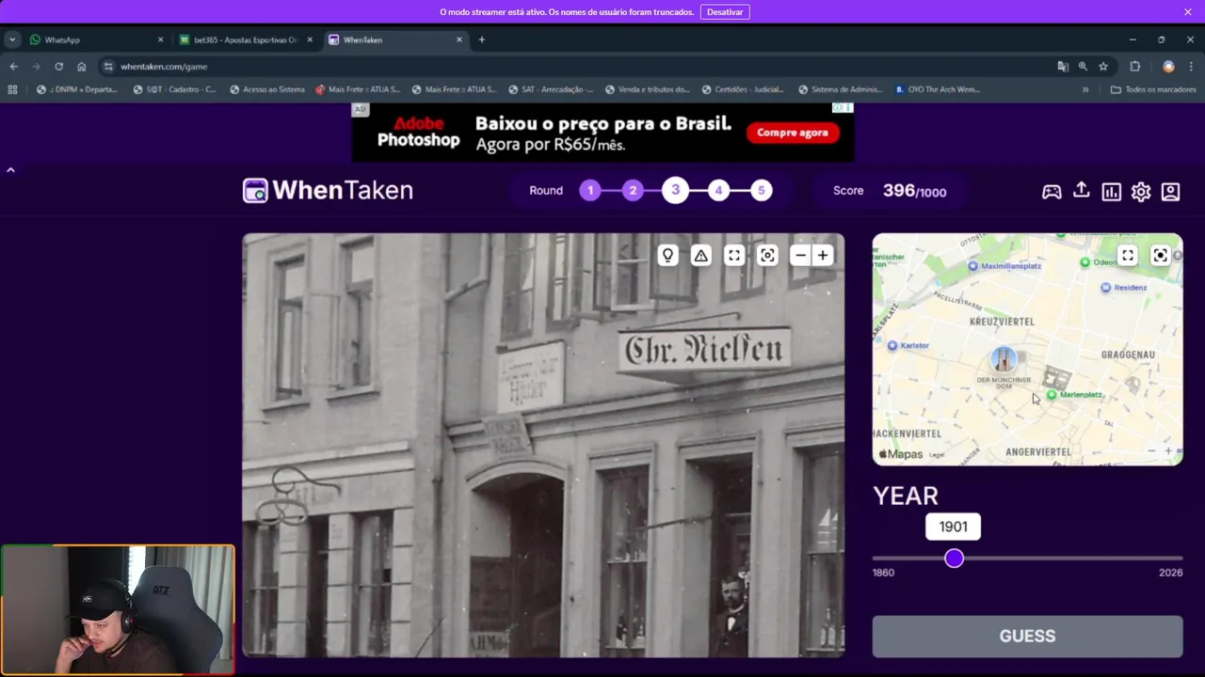Close the WhatsApp tab
This screenshot has height=677, width=1205.
(x=160, y=39)
